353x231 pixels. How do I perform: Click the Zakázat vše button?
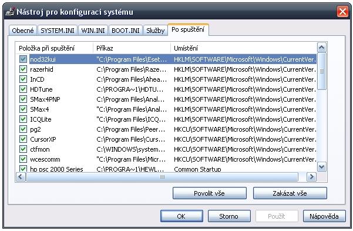point(290,193)
